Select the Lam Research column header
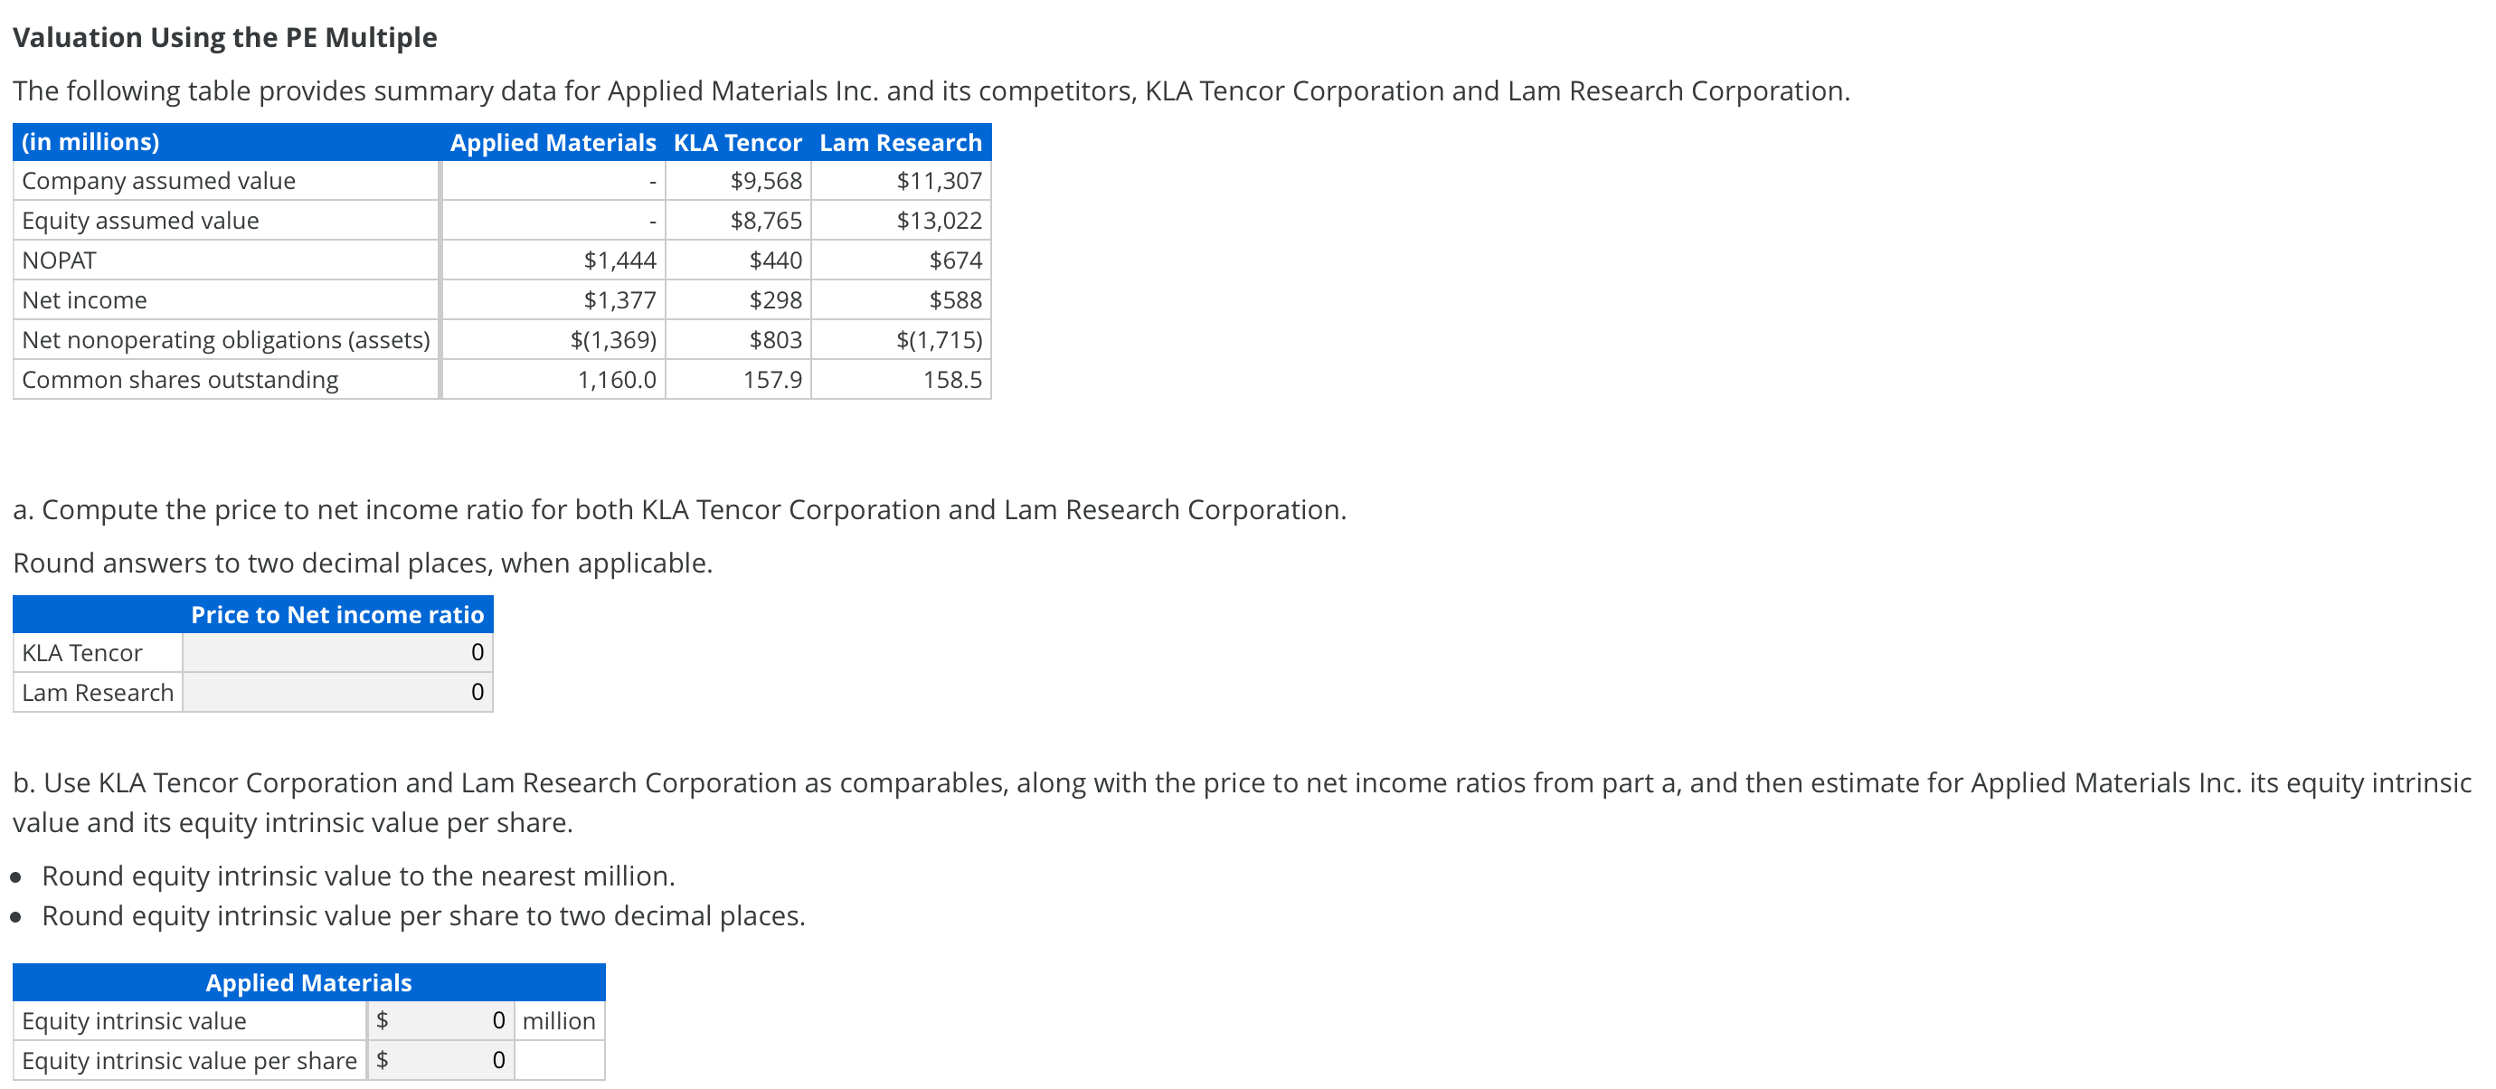Viewport: 2496px width, 1089px height. [x=899, y=142]
